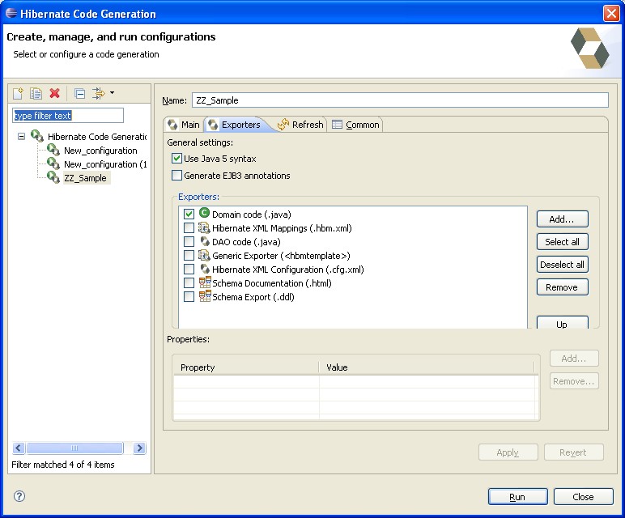The height and width of the screenshot is (518, 625).
Task: Edit the Name field ZZ_Sample
Action: [x=400, y=100]
